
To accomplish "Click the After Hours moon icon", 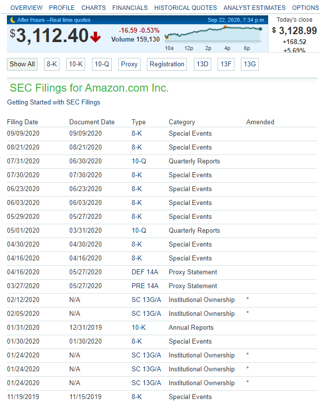I will (13, 20).
